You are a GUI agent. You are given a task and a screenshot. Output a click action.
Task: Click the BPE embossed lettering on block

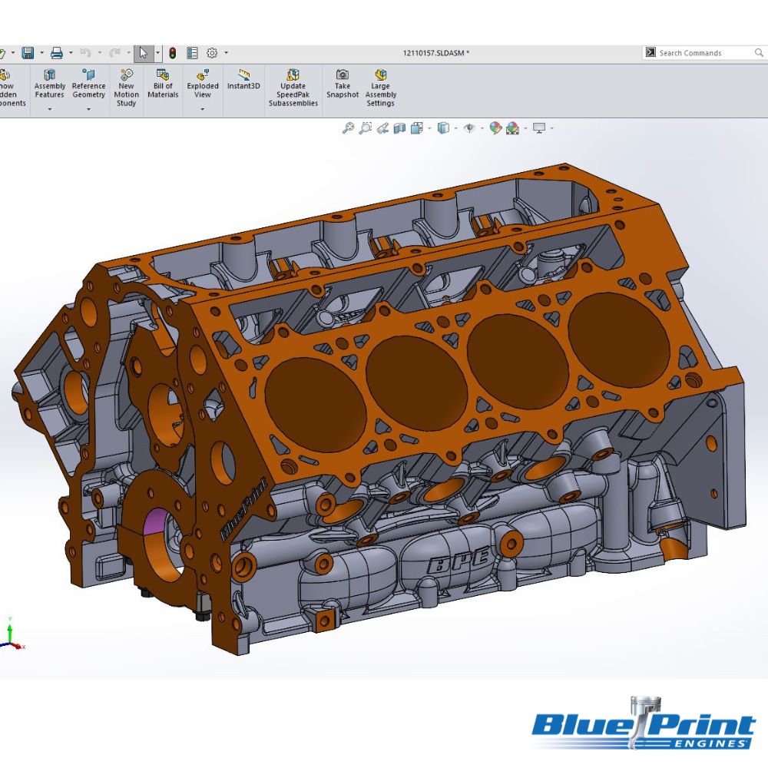[459, 561]
